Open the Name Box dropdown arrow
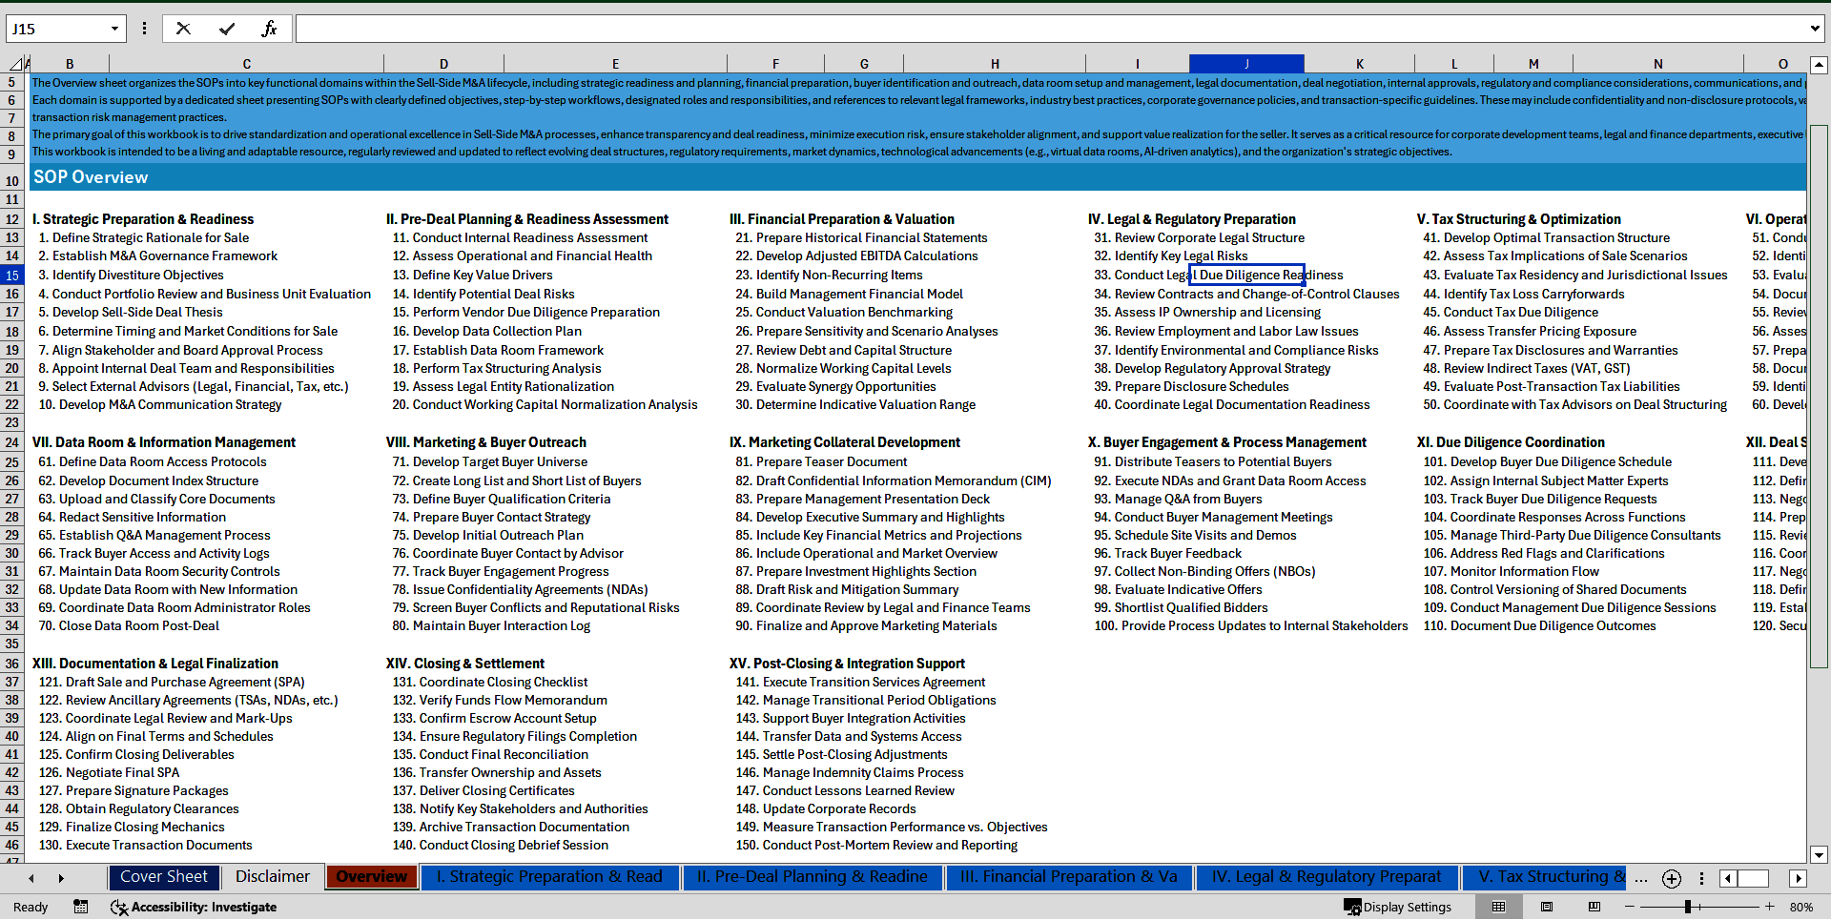This screenshot has height=920, width=1831. coord(114,29)
